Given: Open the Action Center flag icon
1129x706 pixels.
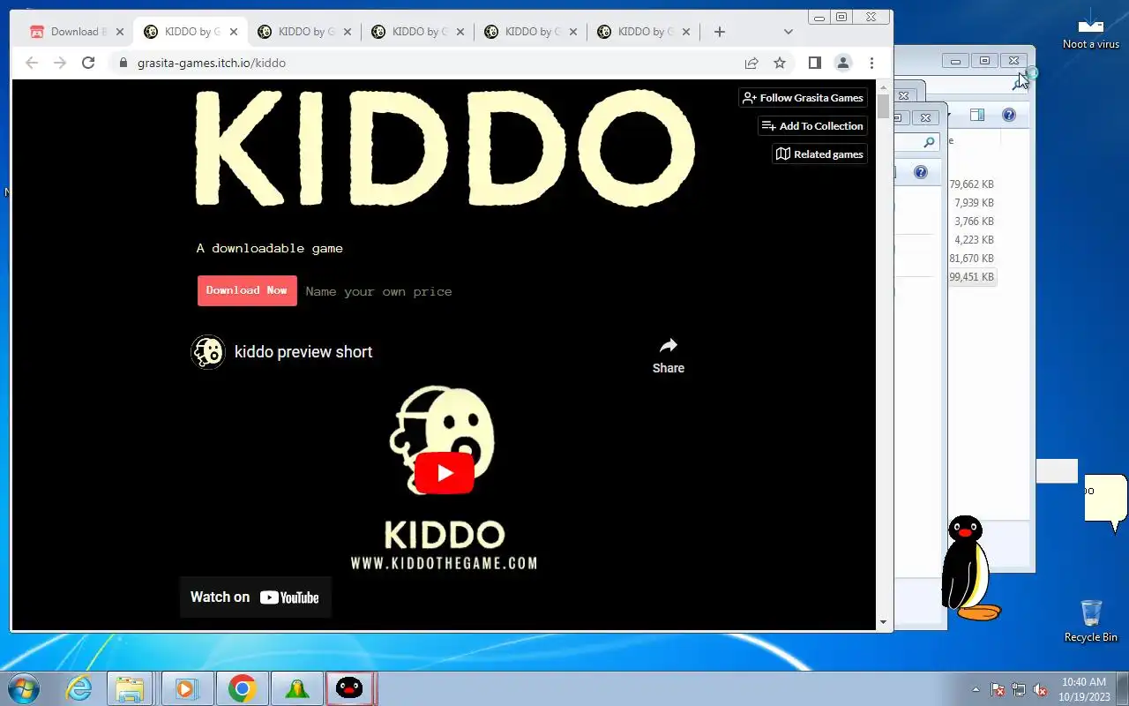Looking at the screenshot, I should click(x=998, y=689).
